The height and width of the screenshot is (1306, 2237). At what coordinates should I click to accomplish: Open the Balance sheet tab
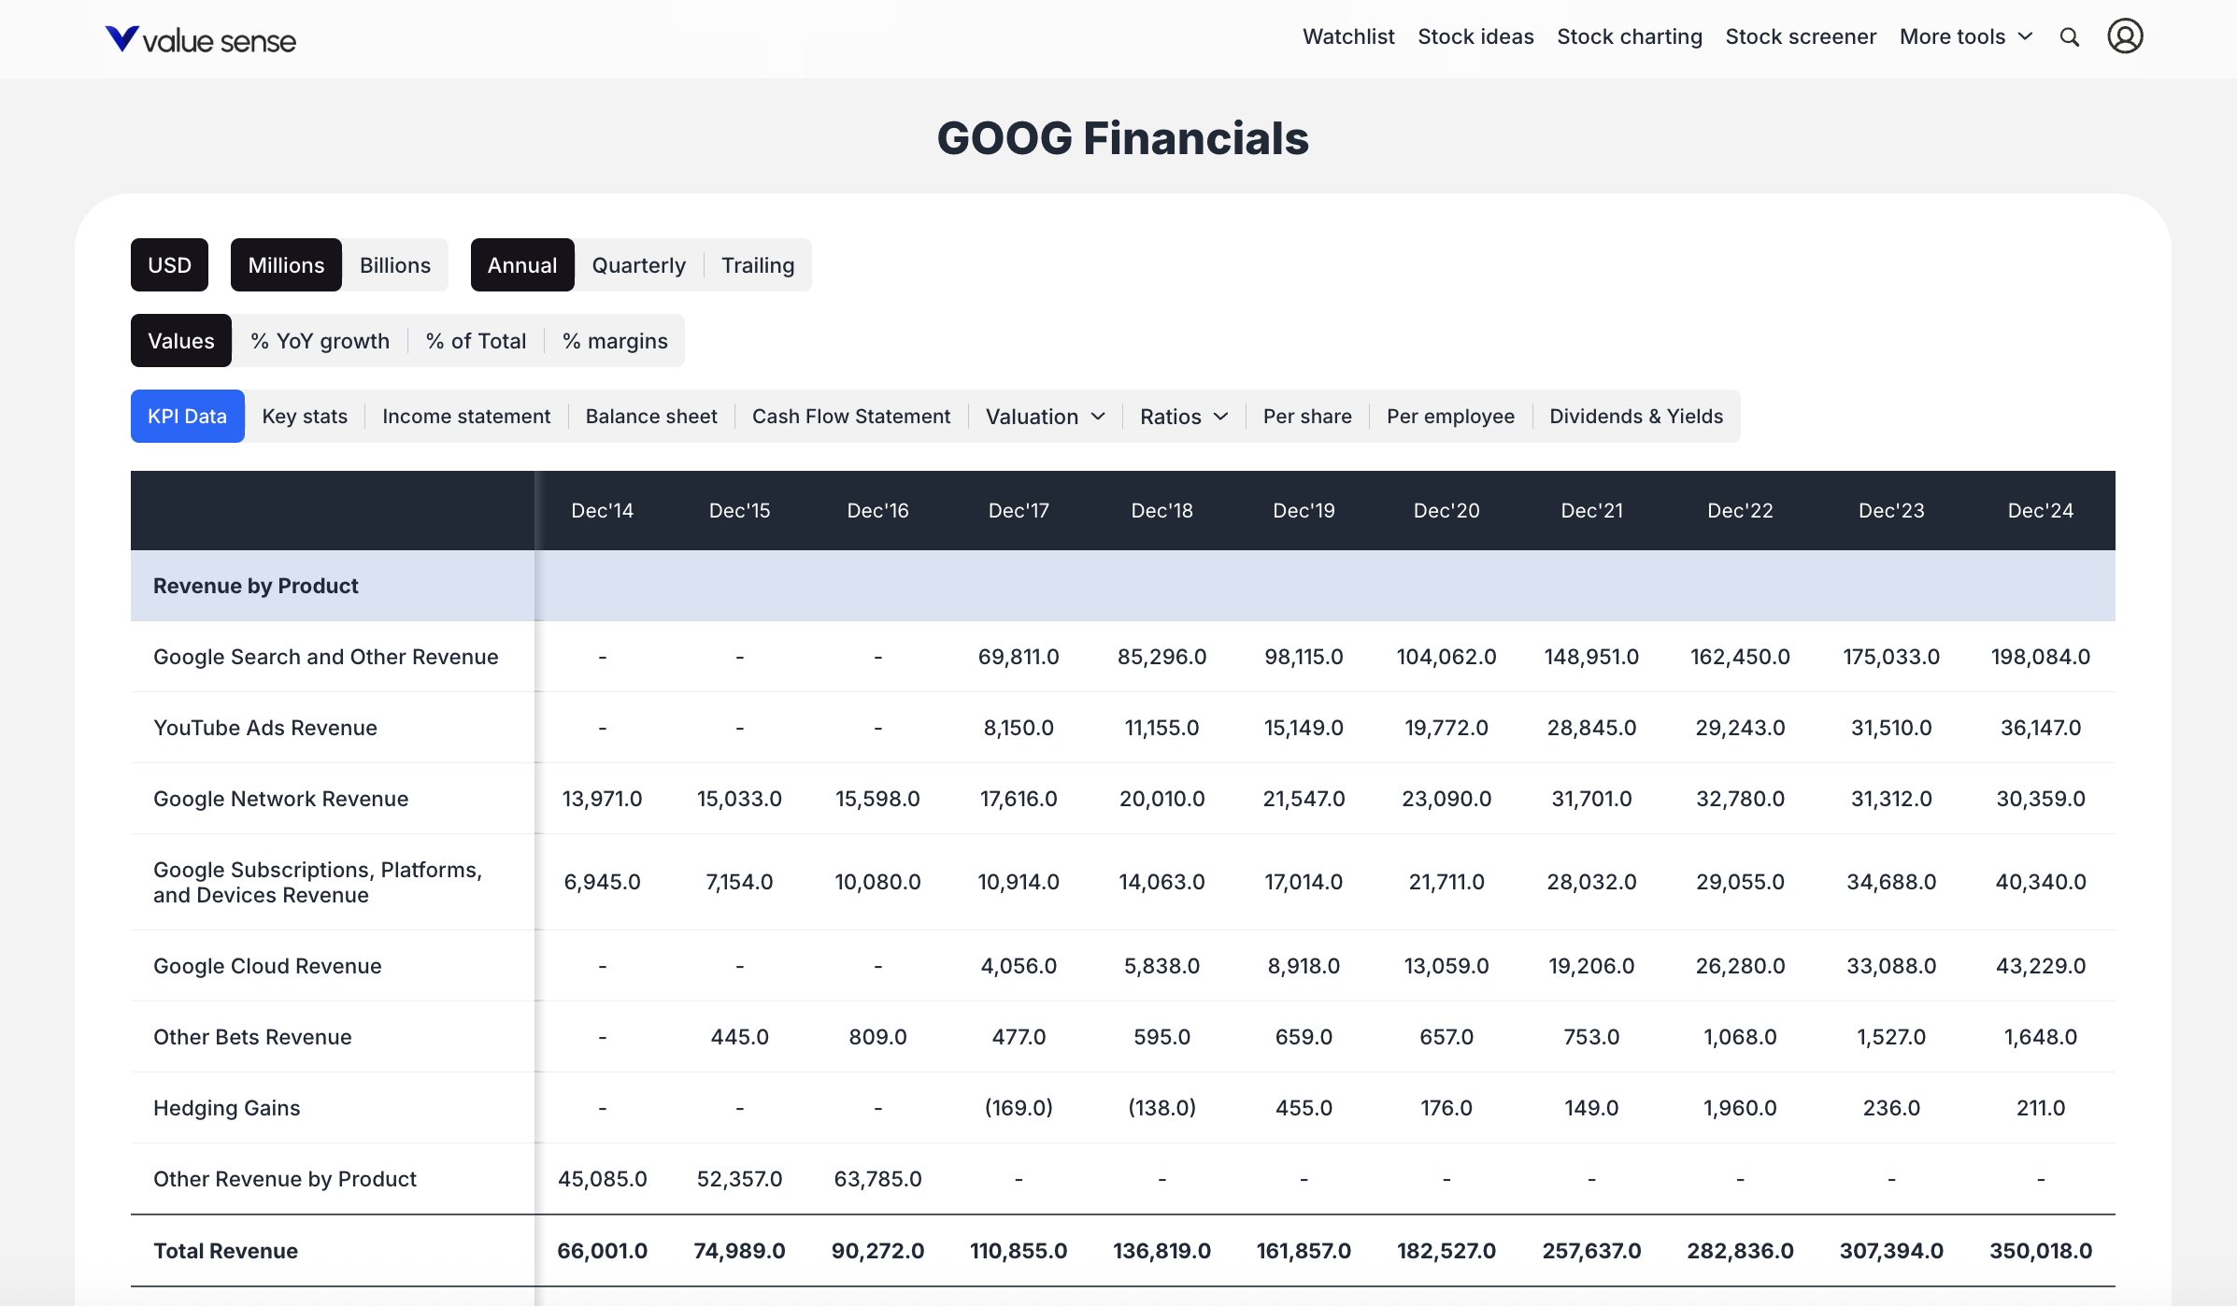click(x=651, y=416)
